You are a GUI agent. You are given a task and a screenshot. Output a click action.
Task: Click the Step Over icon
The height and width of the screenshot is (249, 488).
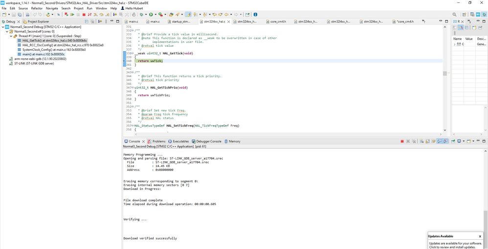coord(101,14)
